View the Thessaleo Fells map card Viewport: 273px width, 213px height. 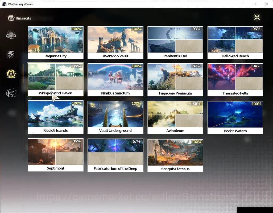click(235, 77)
